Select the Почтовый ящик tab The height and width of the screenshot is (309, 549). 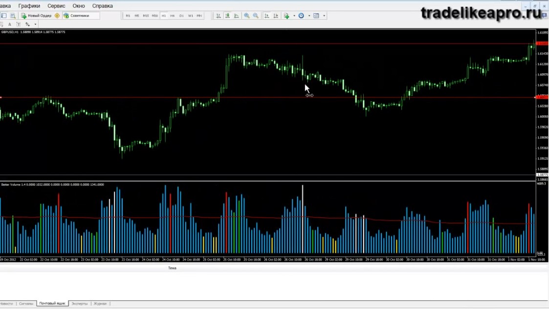[52, 304]
